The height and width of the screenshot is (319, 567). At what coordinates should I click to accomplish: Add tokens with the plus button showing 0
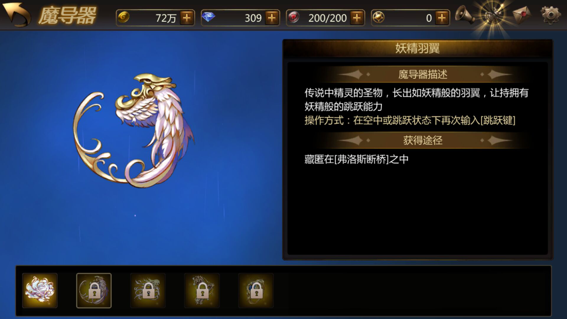coord(442,18)
